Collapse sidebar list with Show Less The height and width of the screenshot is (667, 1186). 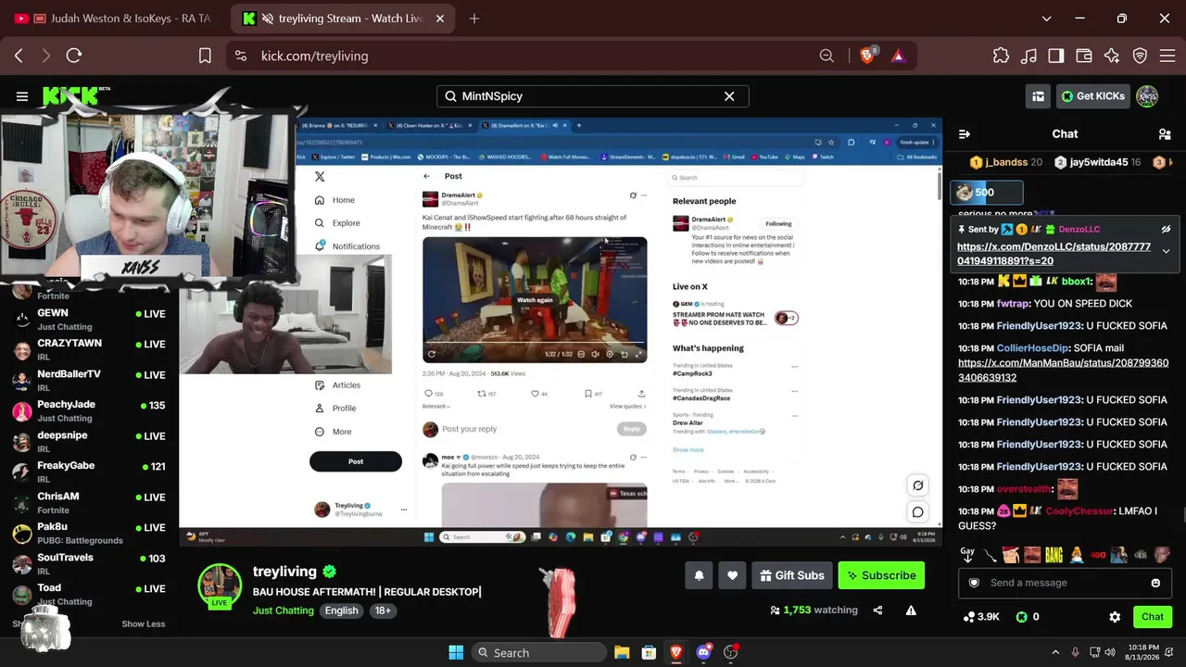coord(144,624)
